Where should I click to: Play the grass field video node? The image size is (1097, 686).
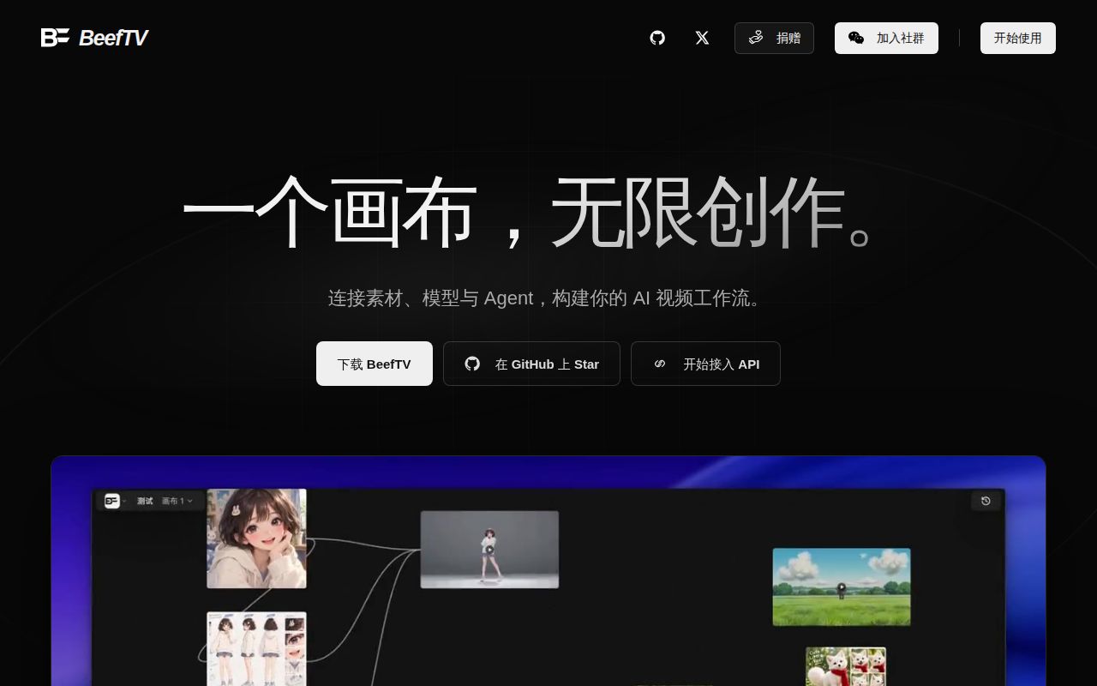(842, 587)
